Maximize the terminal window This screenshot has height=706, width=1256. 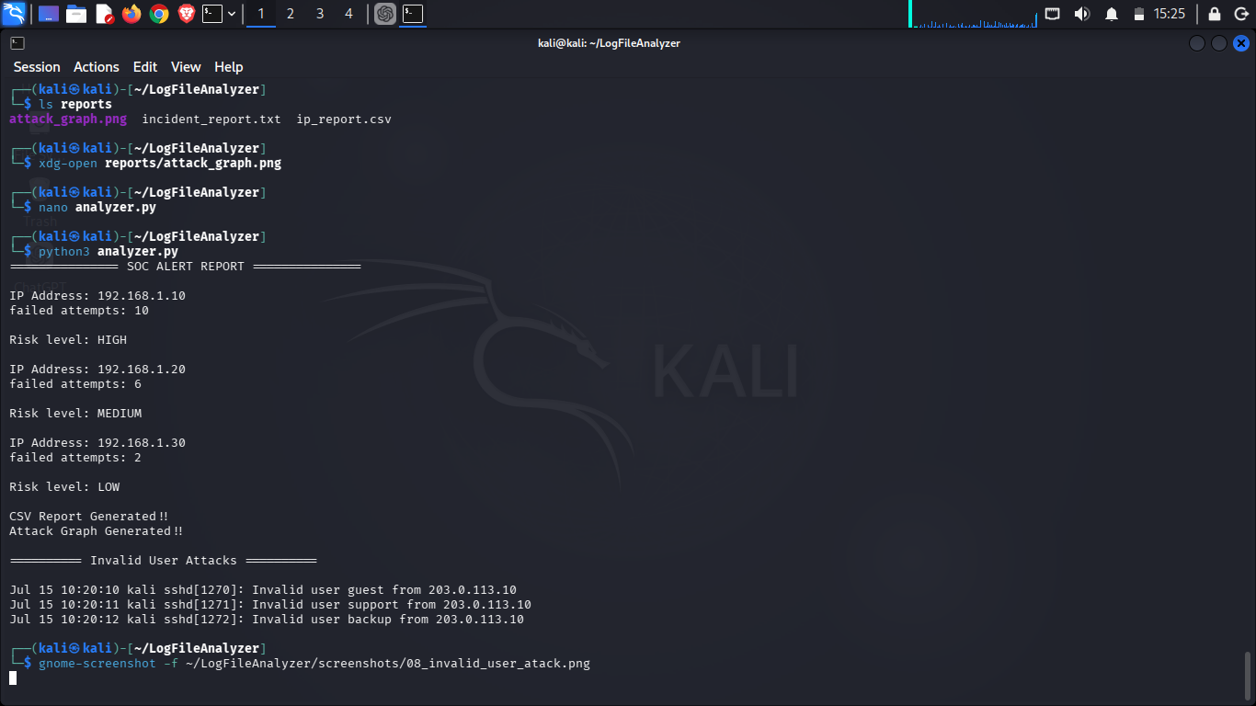[1219, 43]
